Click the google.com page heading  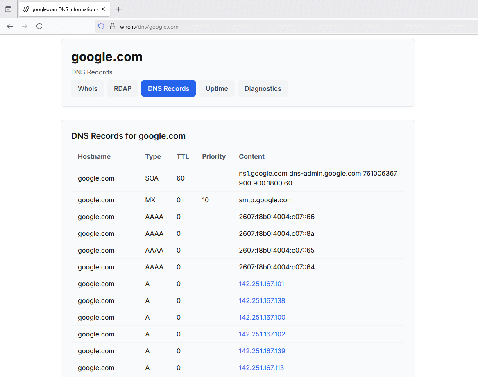pyautogui.click(x=106, y=57)
